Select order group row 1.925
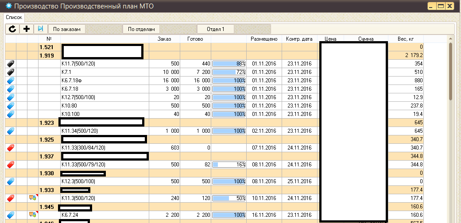This screenshot has height=223, width=461. [x=215, y=139]
